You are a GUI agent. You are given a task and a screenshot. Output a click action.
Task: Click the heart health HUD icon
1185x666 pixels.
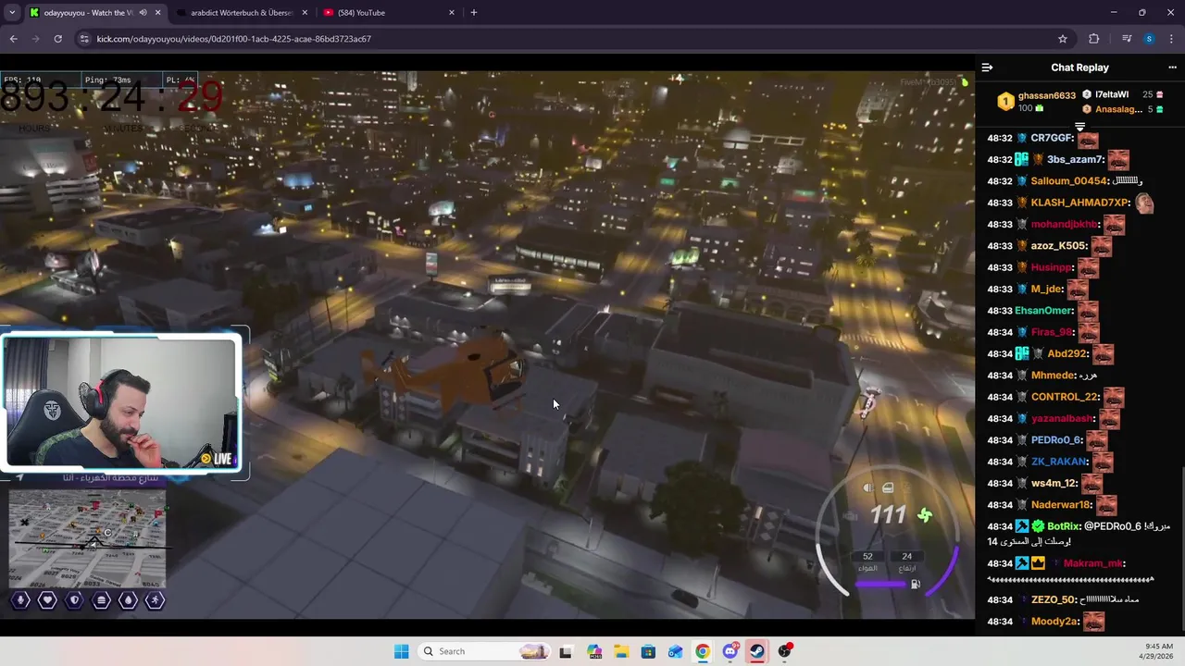click(47, 600)
